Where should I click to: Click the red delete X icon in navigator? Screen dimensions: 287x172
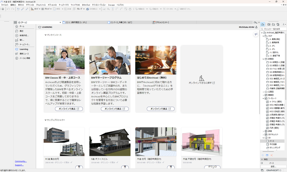click(272, 155)
